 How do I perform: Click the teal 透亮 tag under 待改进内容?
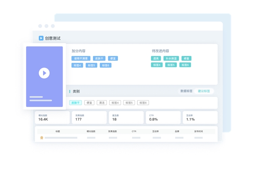[156, 58]
